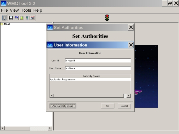The height and width of the screenshot is (134, 179).
Task: Click the starry splash image behind the dialog
Action: (146, 76)
